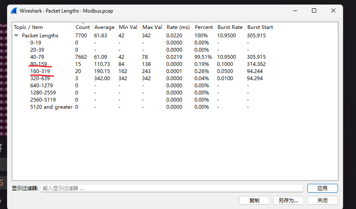Minimize the Packet Lengths dialog

[295, 10]
